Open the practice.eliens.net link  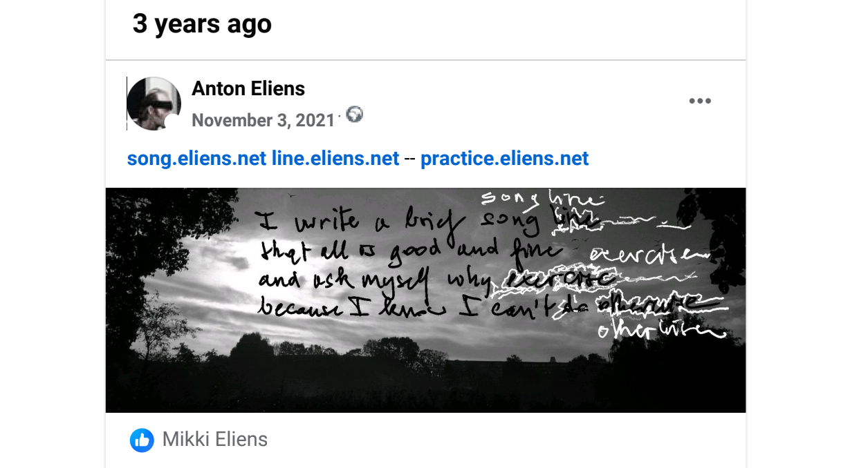(x=504, y=159)
